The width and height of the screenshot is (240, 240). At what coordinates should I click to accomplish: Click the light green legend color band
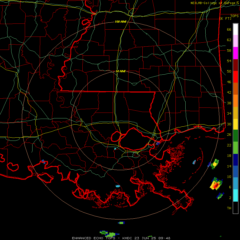coord(235,148)
